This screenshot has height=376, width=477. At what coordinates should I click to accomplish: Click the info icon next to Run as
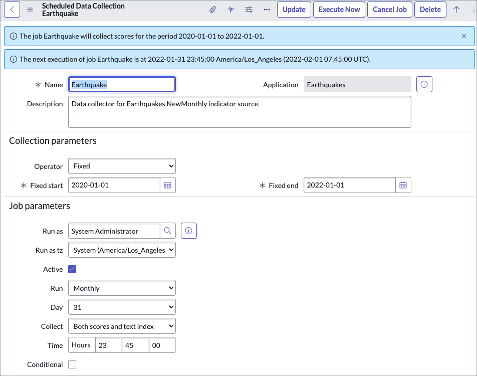click(x=188, y=231)
